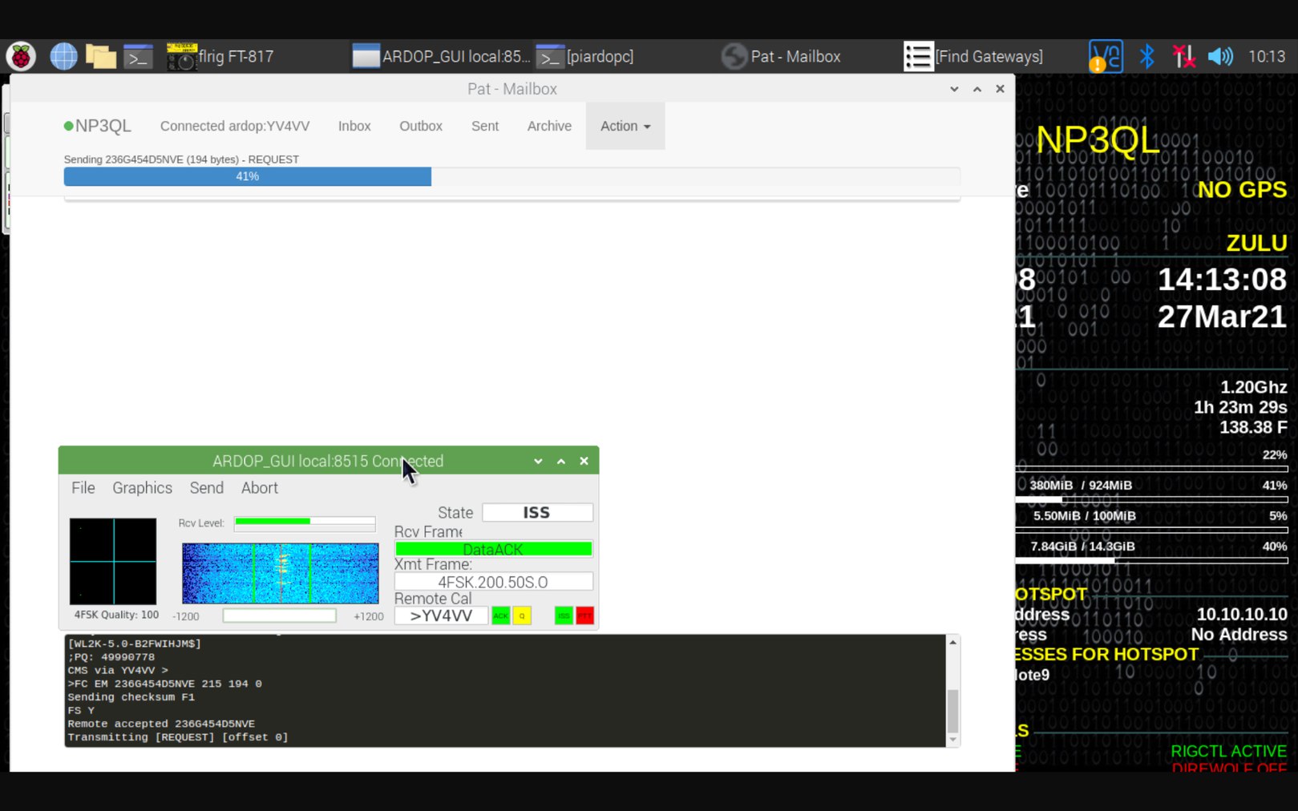The width and height of the screenshot is (1298, 811).
Task: Click the Xmt Frame 4FSK.200.50S.O field
Action: (x=493, y=582)
